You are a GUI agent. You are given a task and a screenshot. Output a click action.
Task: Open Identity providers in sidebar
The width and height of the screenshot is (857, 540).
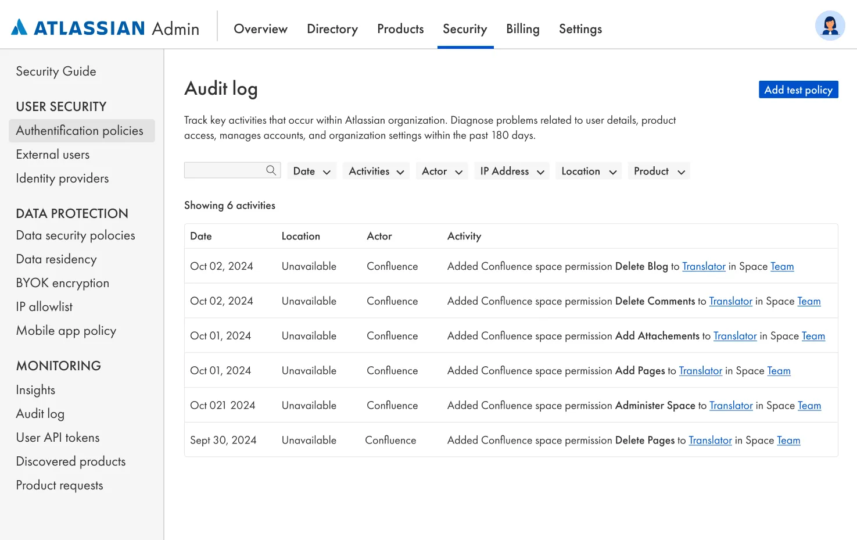[62, 178]
